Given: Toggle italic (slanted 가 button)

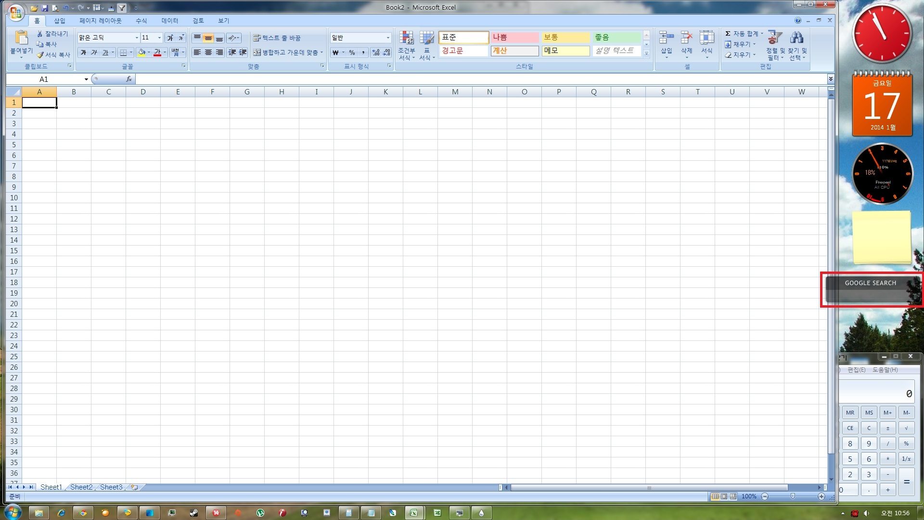Looking at the screenshot, I should (x=94, y=52).
